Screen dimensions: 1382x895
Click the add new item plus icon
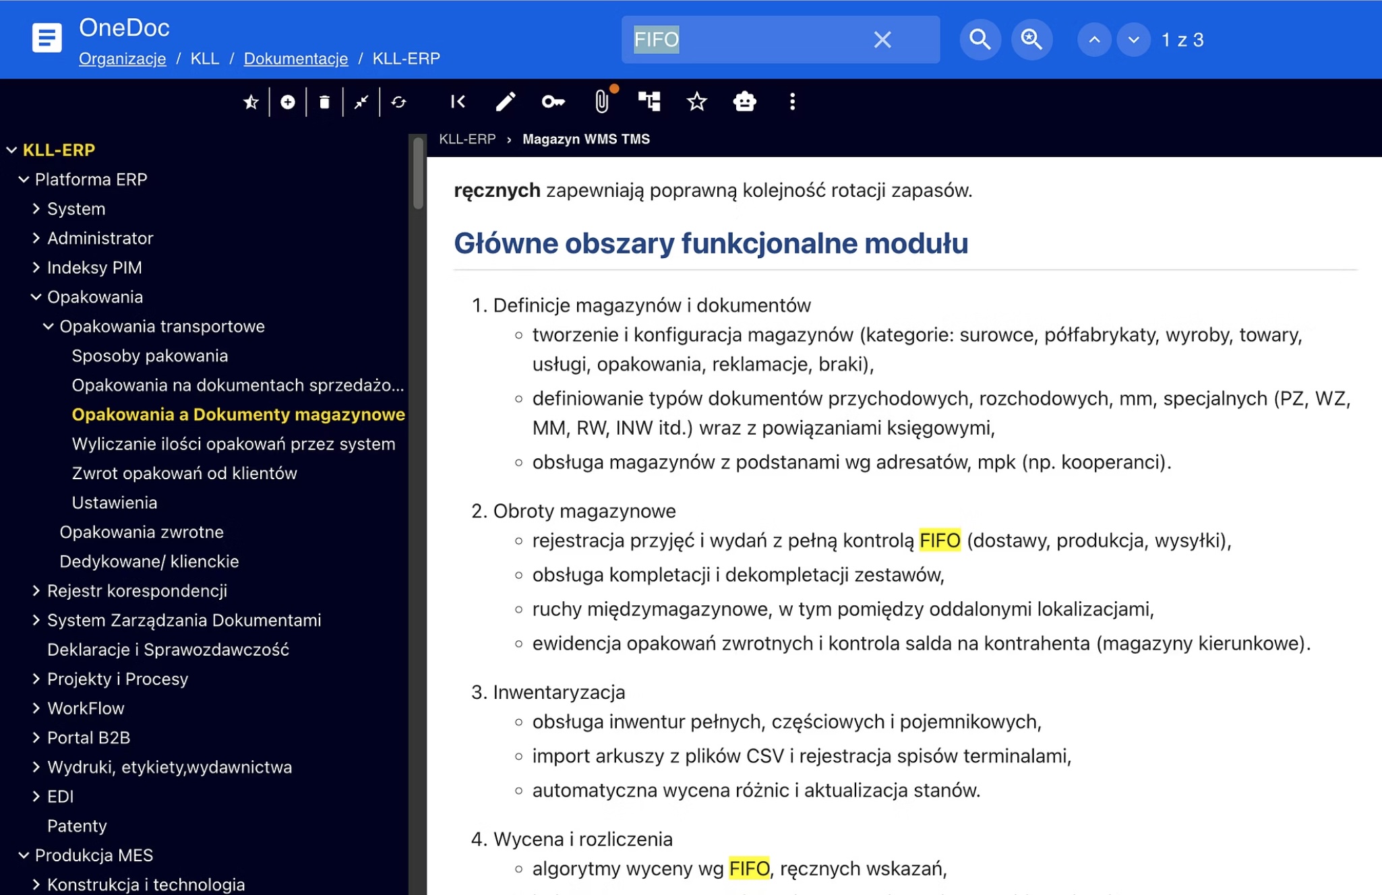point(288,102)
